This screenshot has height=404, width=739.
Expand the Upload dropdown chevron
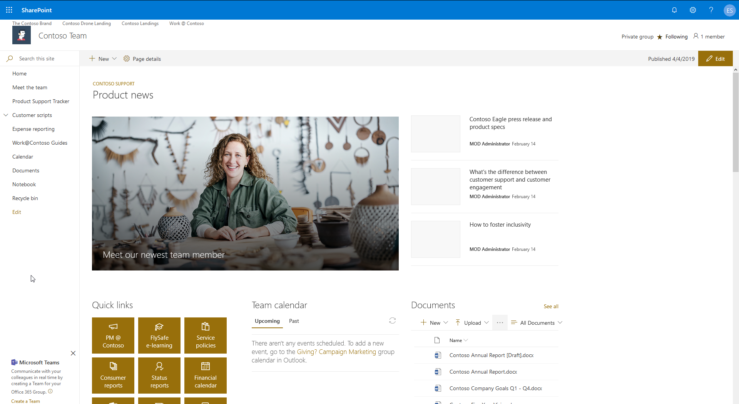487,322
